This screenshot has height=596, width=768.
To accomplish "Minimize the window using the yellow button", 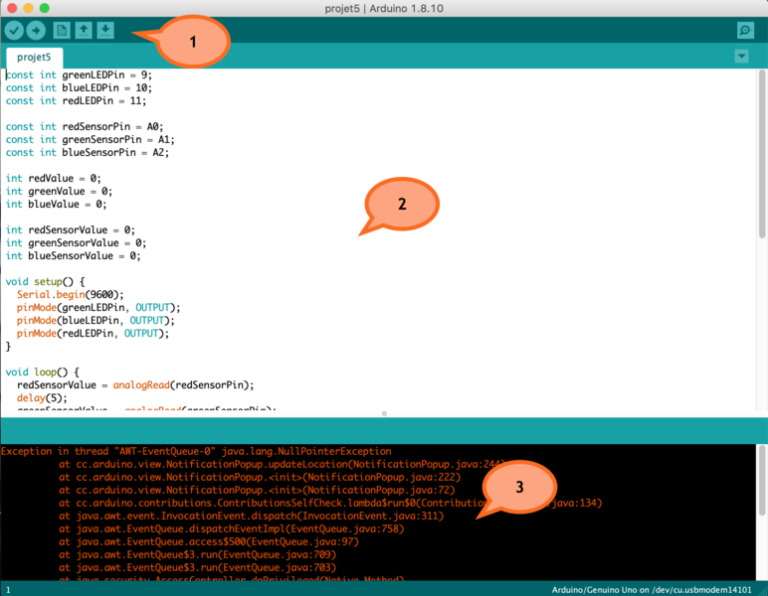I will point(27,8).
